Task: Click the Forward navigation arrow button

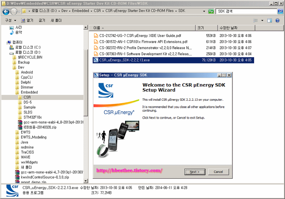Action: point(13,12)
